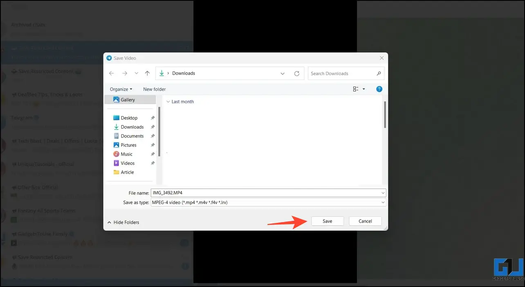Click the Save button

327,221
